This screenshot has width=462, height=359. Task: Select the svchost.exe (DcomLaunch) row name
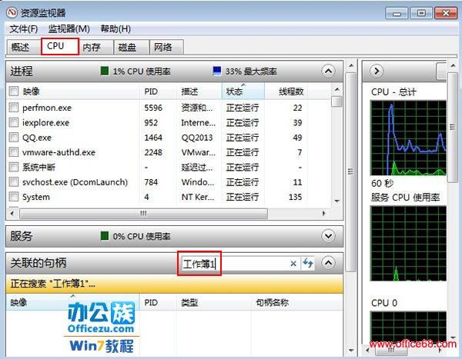pyautogui.click(x=75, y=182)
